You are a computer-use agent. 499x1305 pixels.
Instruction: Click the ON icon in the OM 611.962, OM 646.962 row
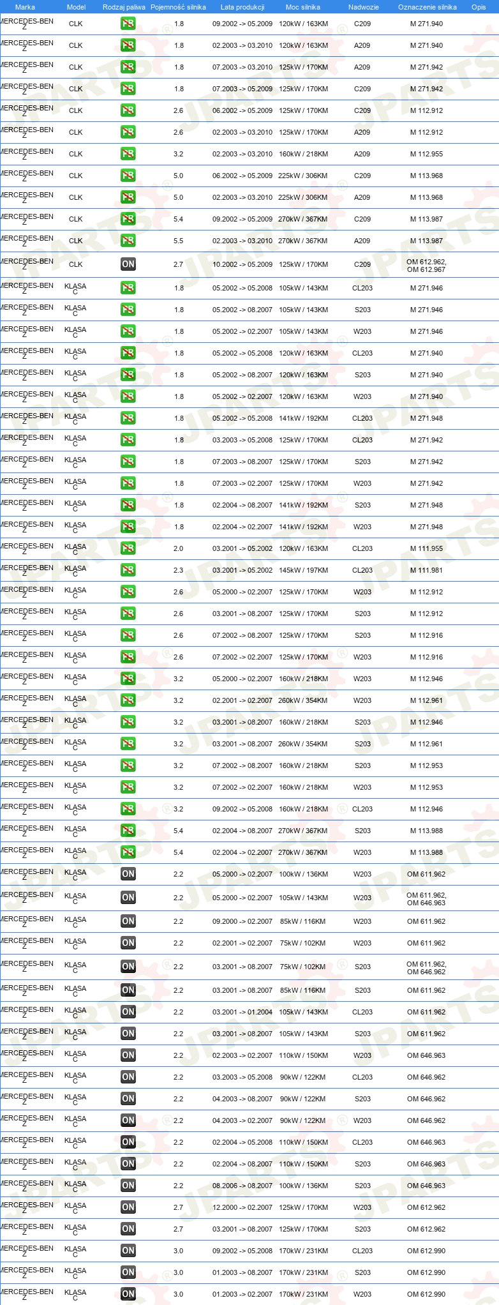click(128, 967)
